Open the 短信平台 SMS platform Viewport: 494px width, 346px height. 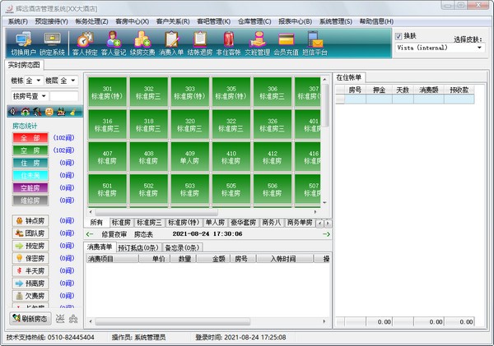314,42
